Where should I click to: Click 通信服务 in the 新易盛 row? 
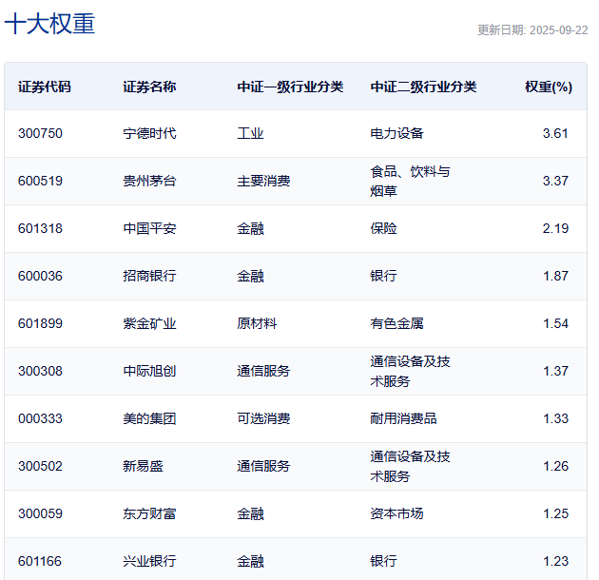[263, 466]
